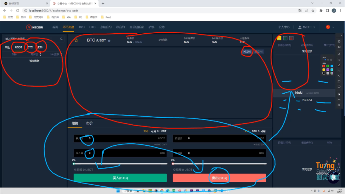Screen dimensions: 345x194
Task: Click the save icon in the annotation toolbar
Action: [x=339, y=42]
